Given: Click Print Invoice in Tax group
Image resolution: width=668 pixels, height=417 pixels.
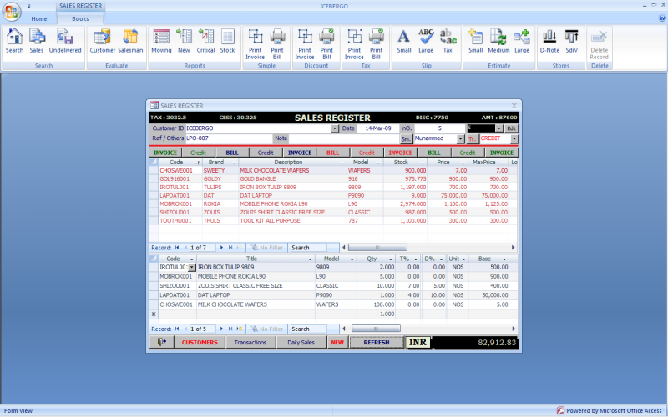Looking at the screenshot, I should (354, 44).
